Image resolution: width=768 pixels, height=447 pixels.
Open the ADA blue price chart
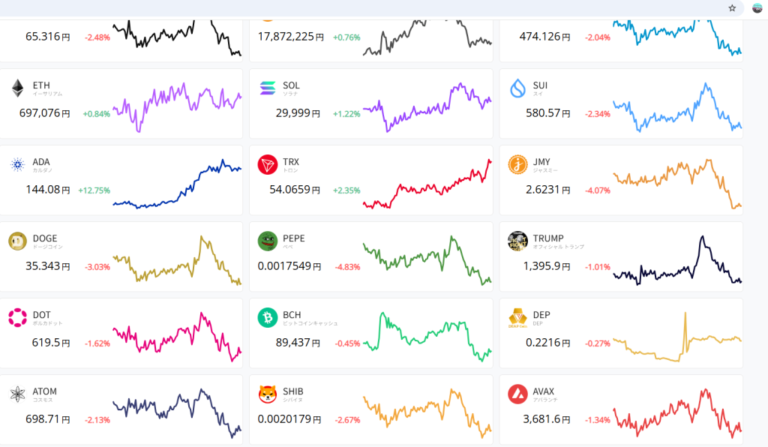click(x=176, y=184)
